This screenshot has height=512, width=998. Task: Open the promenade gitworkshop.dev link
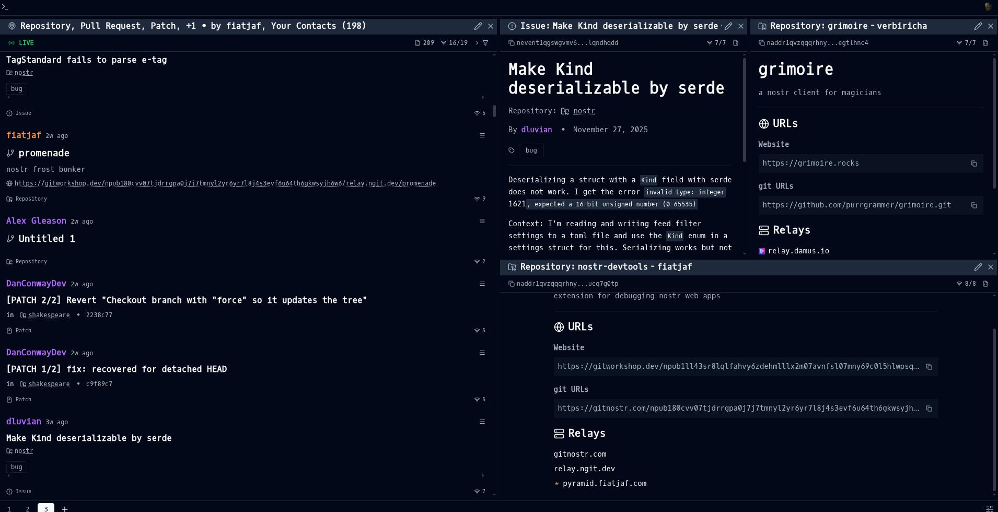click(225, 183)
